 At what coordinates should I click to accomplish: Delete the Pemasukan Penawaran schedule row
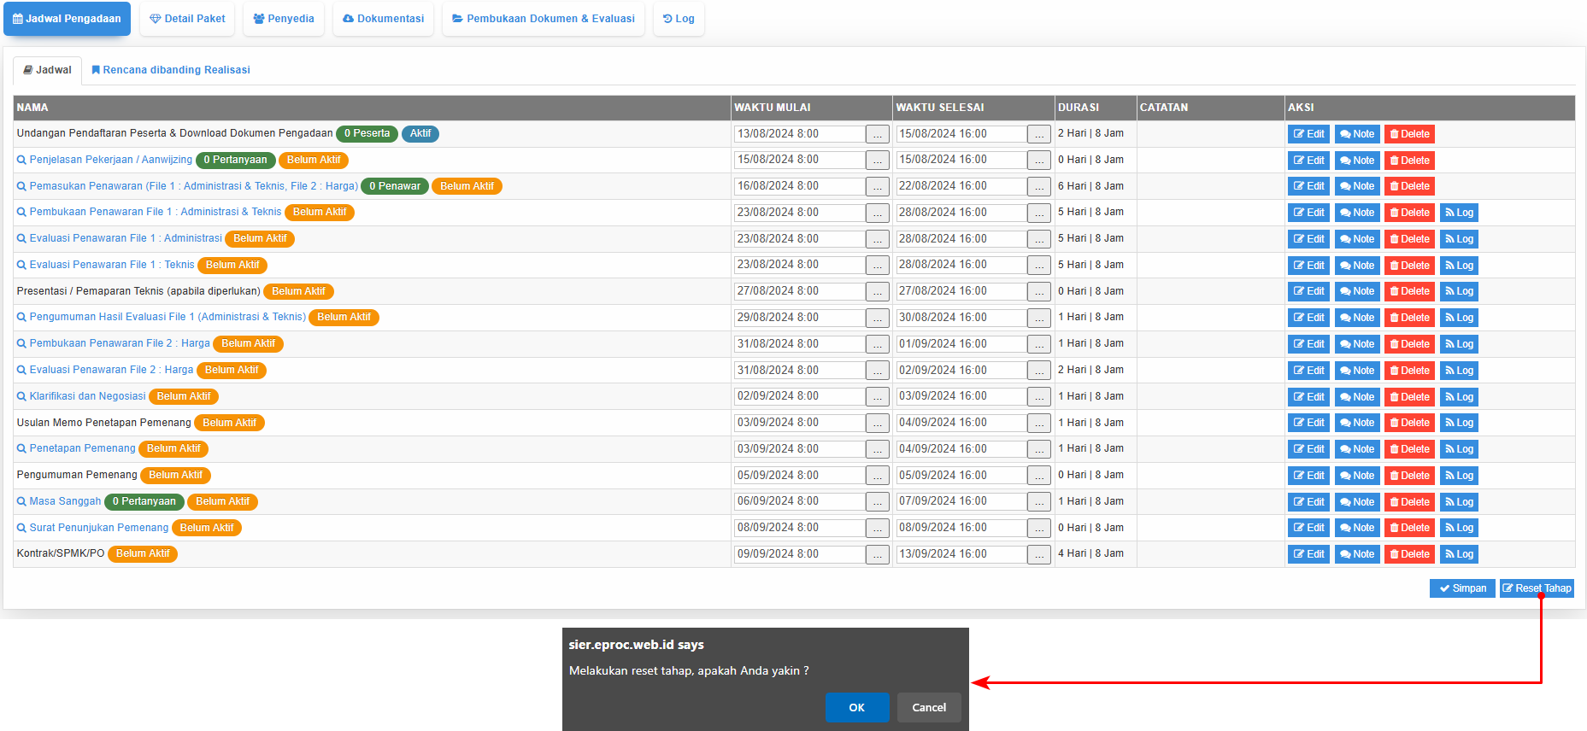pyautogui.click(x=1408, y=186)
